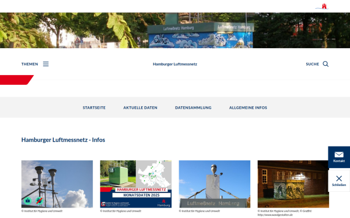
Task: Open the Datensammlung navigation item
Action: tap(193, 108)
